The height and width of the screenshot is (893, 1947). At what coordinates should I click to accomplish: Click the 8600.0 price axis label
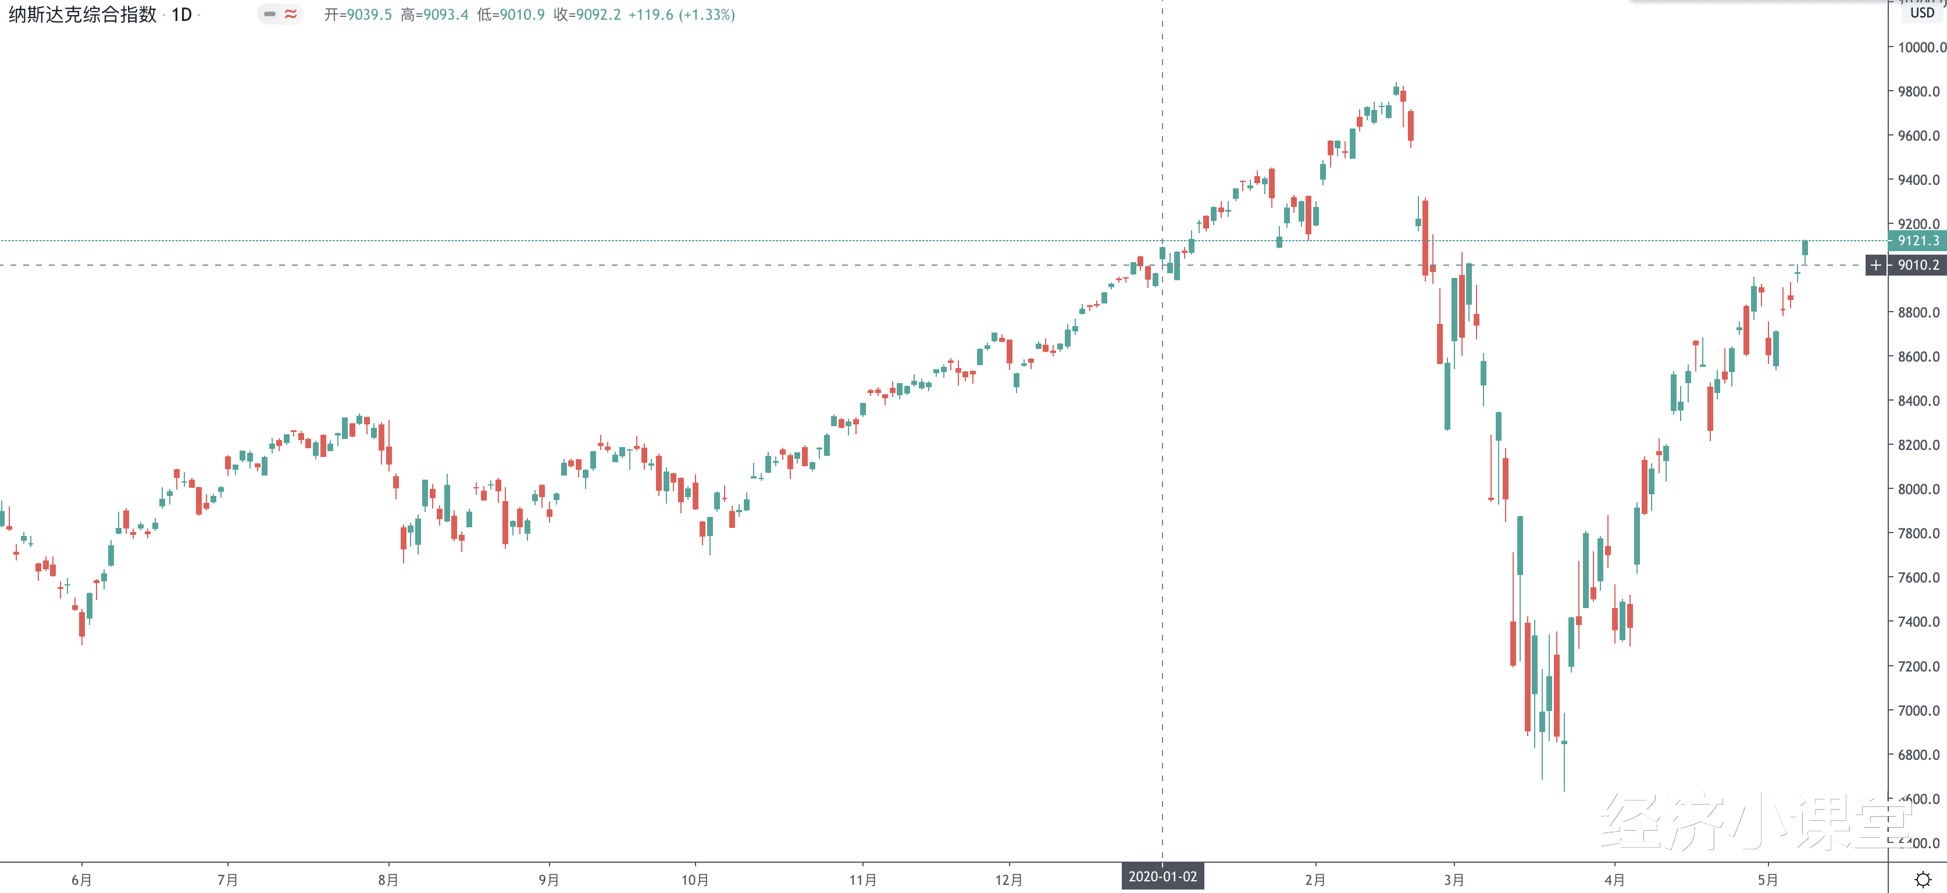click(x=1919, y=356)
